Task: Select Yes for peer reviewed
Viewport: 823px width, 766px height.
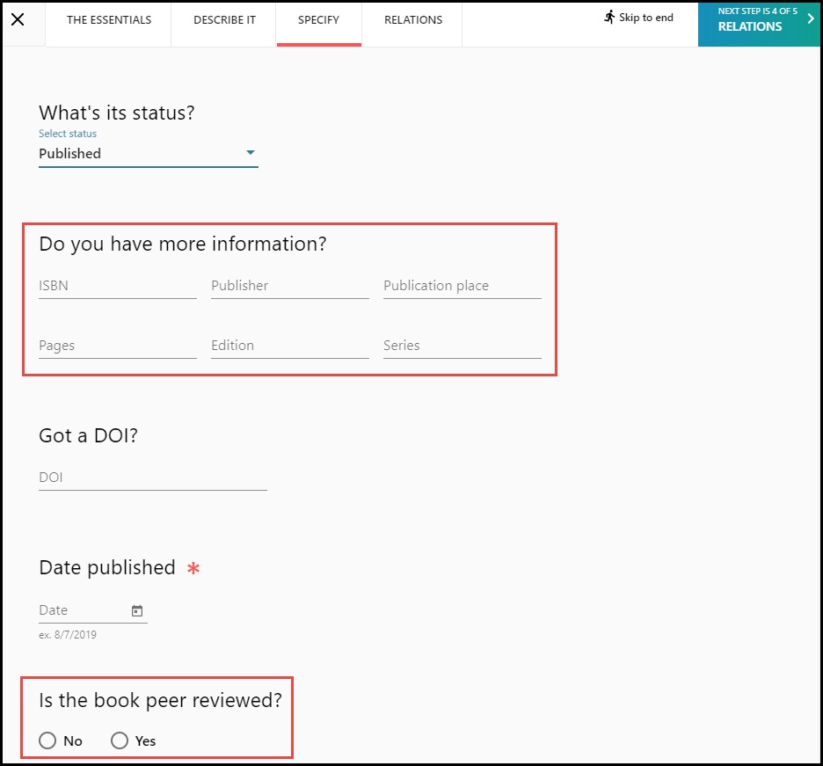Action: point(120,741)
